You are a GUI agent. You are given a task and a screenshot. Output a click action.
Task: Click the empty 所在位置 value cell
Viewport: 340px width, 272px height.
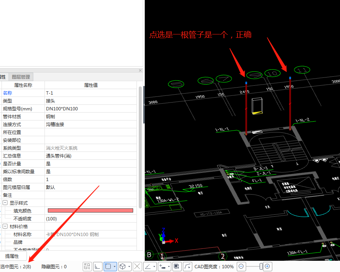pyautogui.click(x=91, y=132)
